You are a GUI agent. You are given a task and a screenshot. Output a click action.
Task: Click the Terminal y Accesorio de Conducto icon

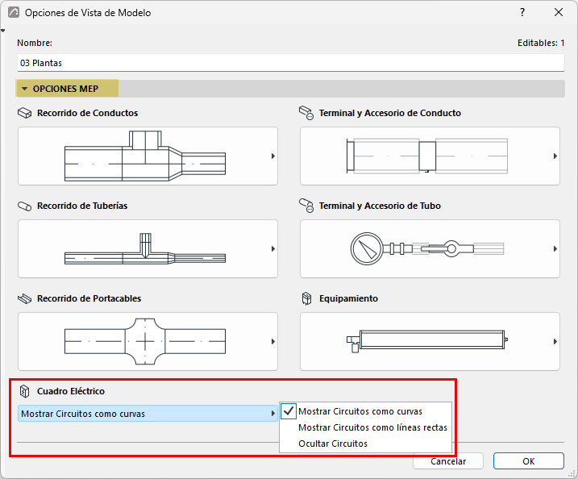click(306, 113)
